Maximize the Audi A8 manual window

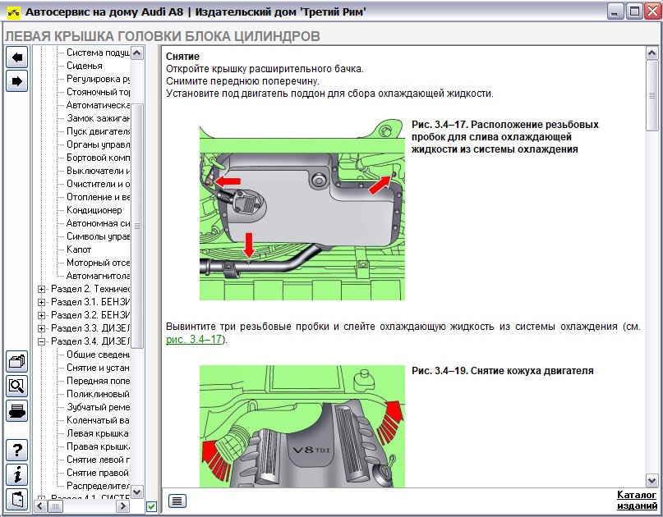tap(634, 11)
